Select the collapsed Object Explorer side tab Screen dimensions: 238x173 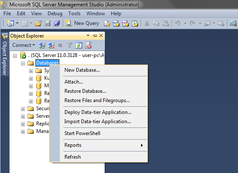(5, 54)
